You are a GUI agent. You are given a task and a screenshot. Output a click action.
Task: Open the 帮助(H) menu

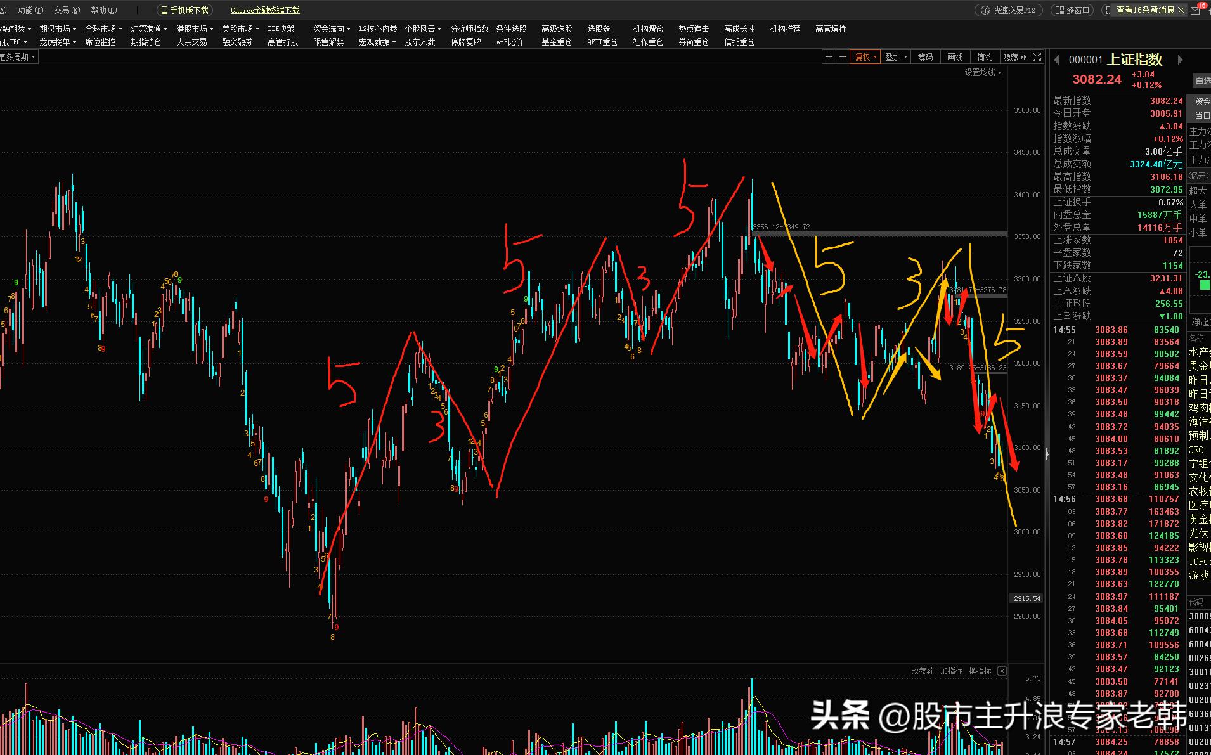click(104, 10)
